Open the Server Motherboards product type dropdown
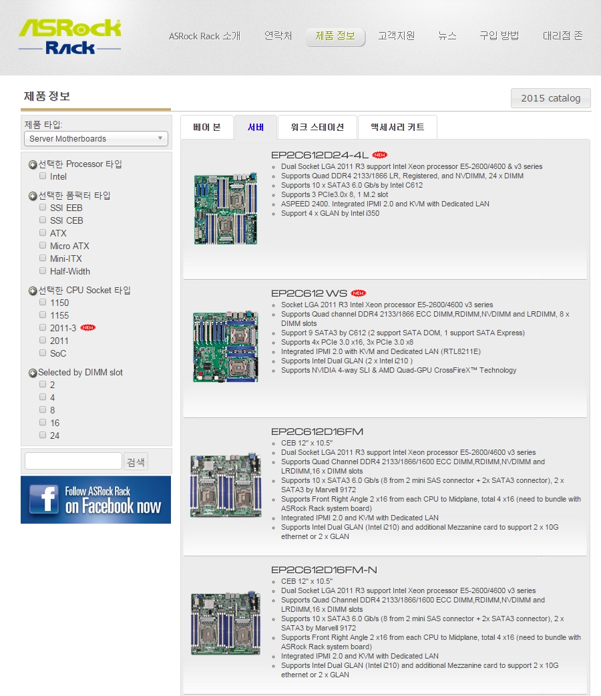Screen dimensions: 601x696 [x=96, y=138]
